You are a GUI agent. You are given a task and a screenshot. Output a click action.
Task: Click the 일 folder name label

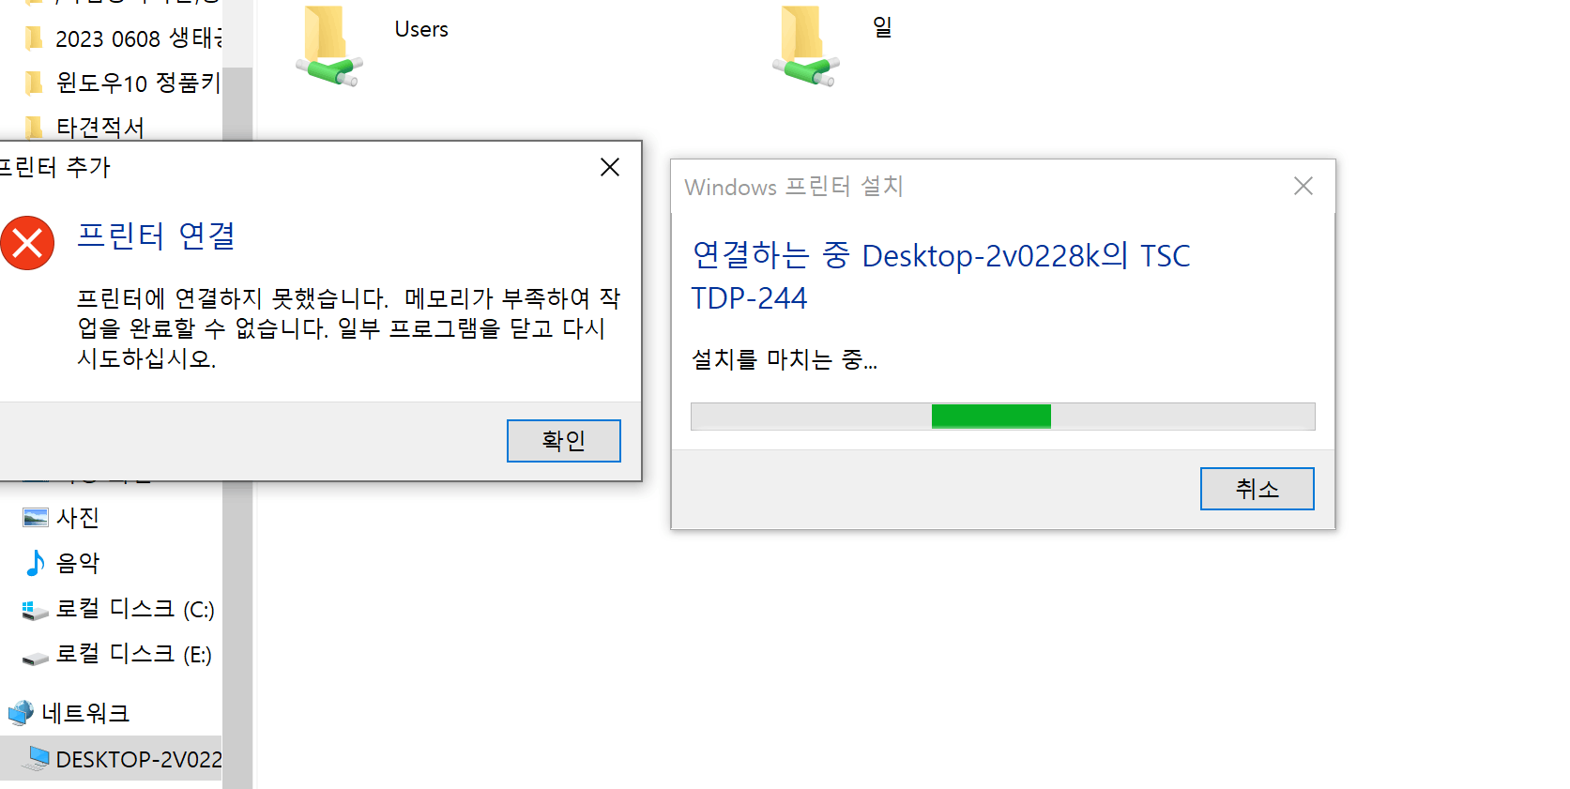pyautogui.click(x=882, y=27)
